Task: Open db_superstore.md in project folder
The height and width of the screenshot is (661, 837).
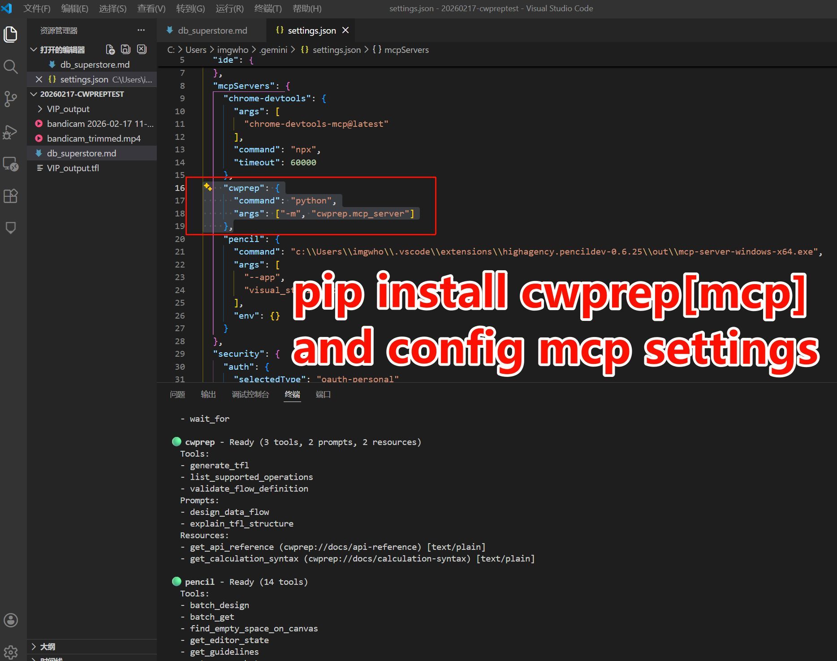Action: coord(92,153)
